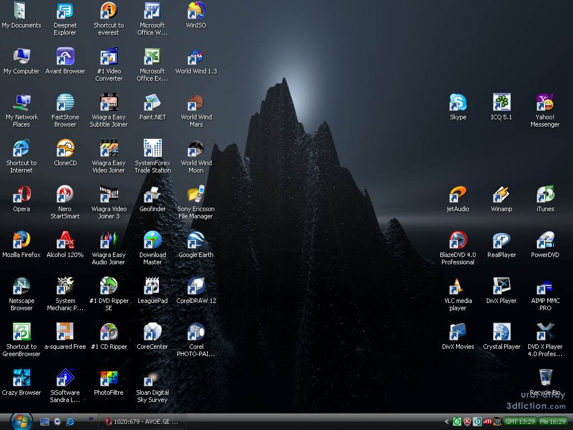Select the SystemForex Trade Station icon

click(152, 148)
